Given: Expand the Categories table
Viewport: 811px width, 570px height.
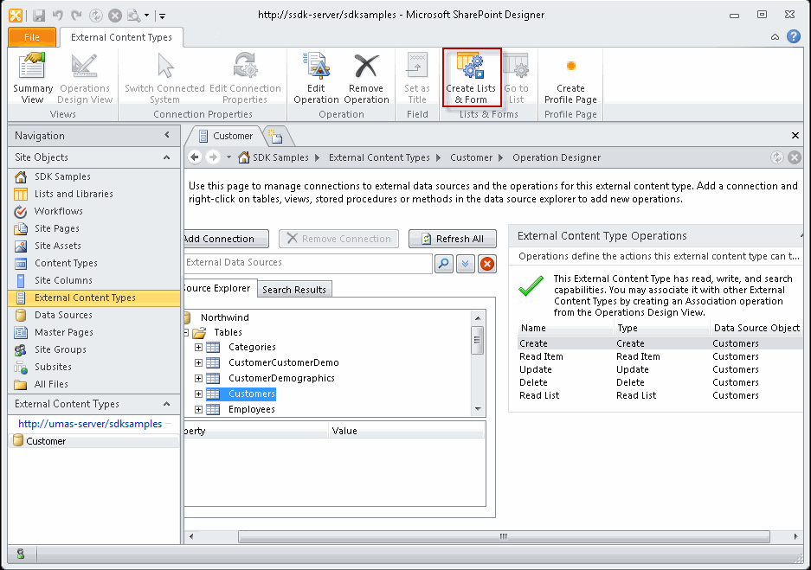Looking at the screenshot, I should [198, 347].
